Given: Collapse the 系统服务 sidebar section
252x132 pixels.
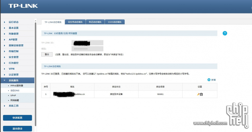Looking at the screenshot, I should (x=17, y=80).
